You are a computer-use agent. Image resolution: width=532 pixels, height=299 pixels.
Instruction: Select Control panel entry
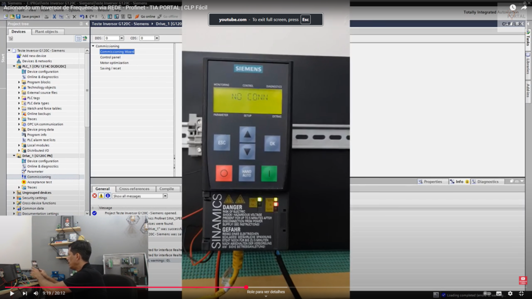tap(110, 57)
